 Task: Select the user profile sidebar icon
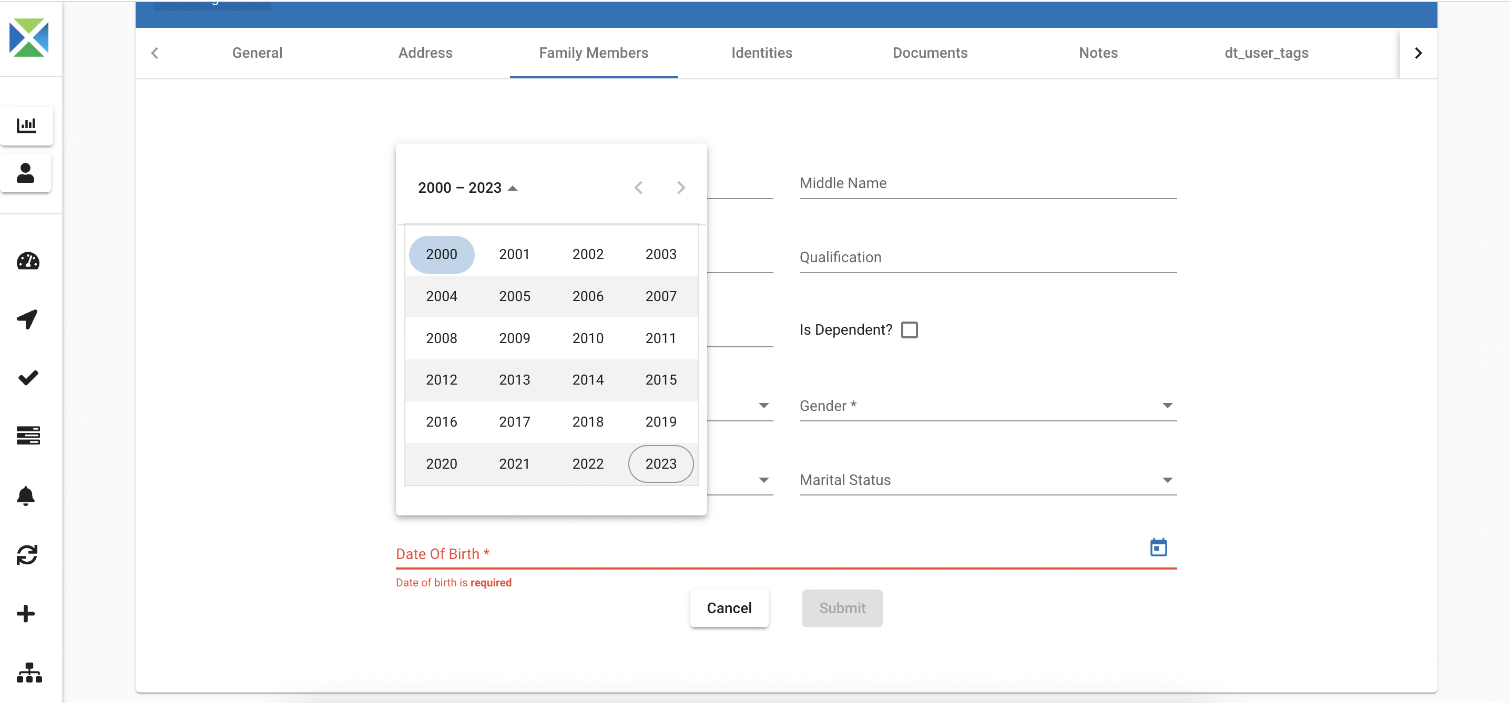tap(27, 173)
